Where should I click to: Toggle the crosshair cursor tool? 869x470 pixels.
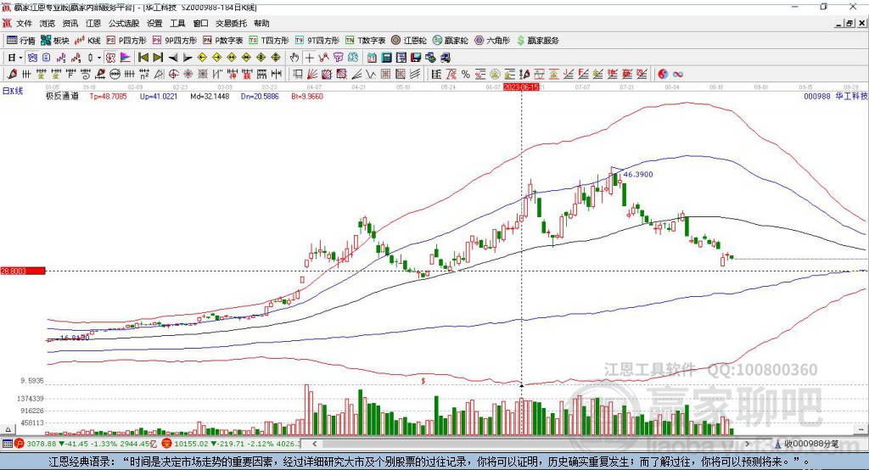309,58
